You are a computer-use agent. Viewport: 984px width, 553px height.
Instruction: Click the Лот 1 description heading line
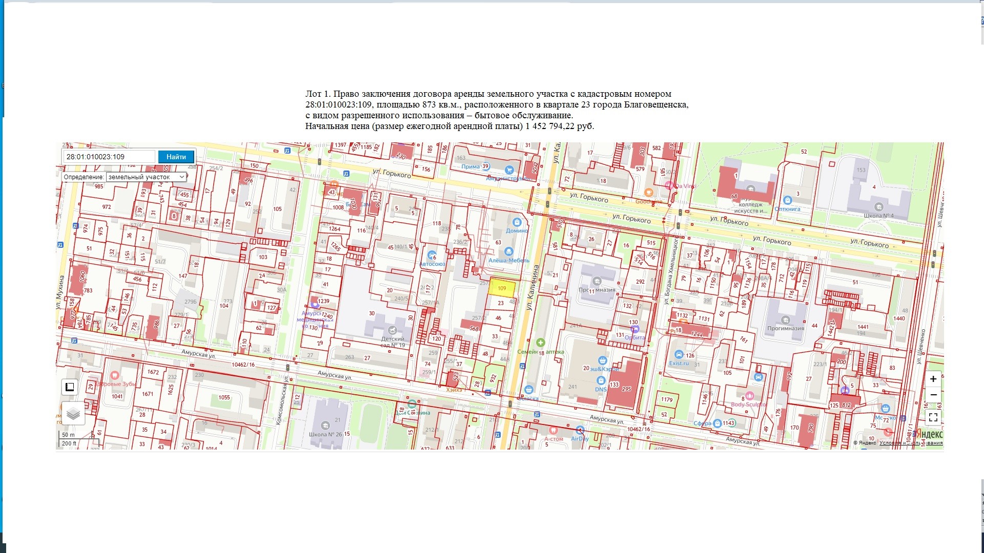coord(488,94)
